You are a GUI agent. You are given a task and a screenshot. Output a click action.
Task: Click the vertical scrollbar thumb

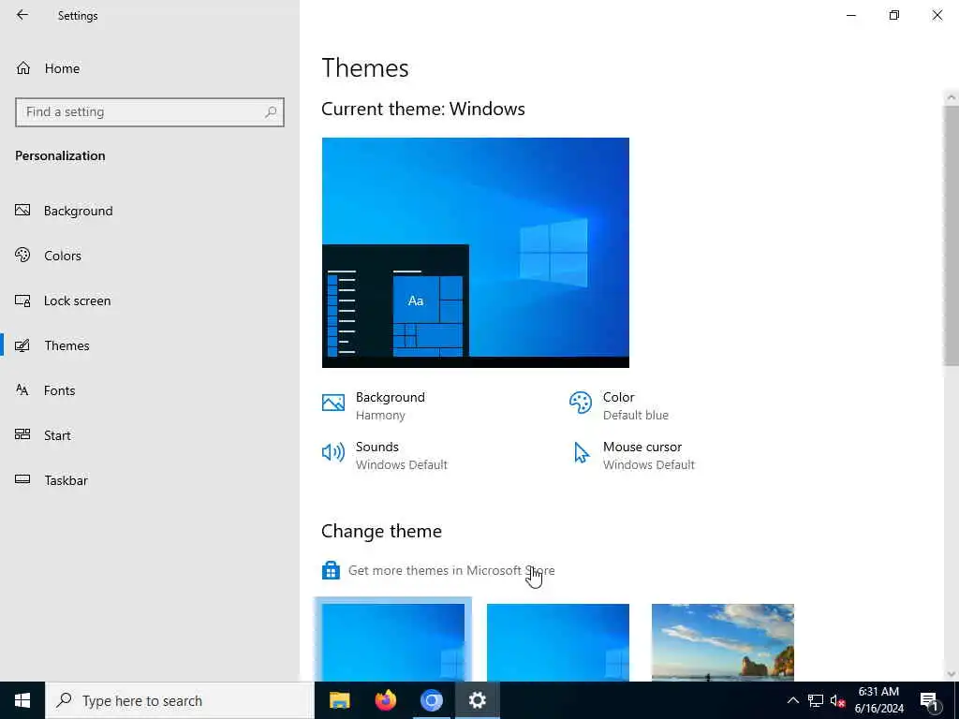[x=952, y=235]
